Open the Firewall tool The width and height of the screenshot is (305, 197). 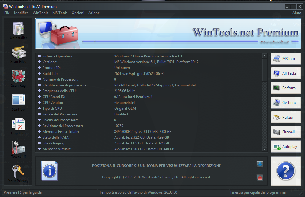(286, 132)
